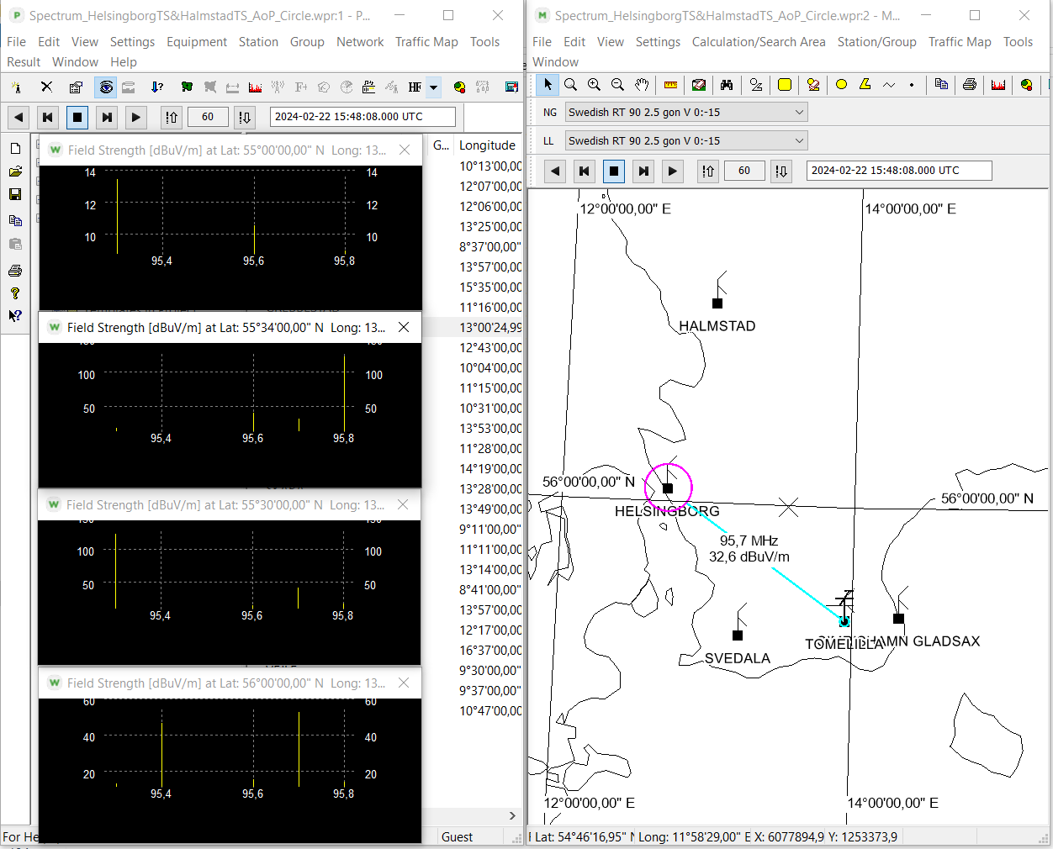Toggle the stop button in map playback bar
This screenshot has height=849, width=1053.
click(614, 171)
